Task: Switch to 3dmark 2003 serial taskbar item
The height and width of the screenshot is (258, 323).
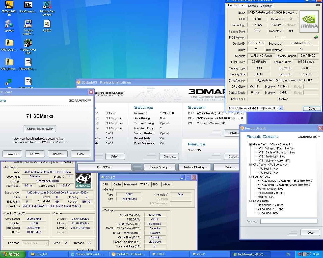Action: pyautogui.click(x=89, y=254)
